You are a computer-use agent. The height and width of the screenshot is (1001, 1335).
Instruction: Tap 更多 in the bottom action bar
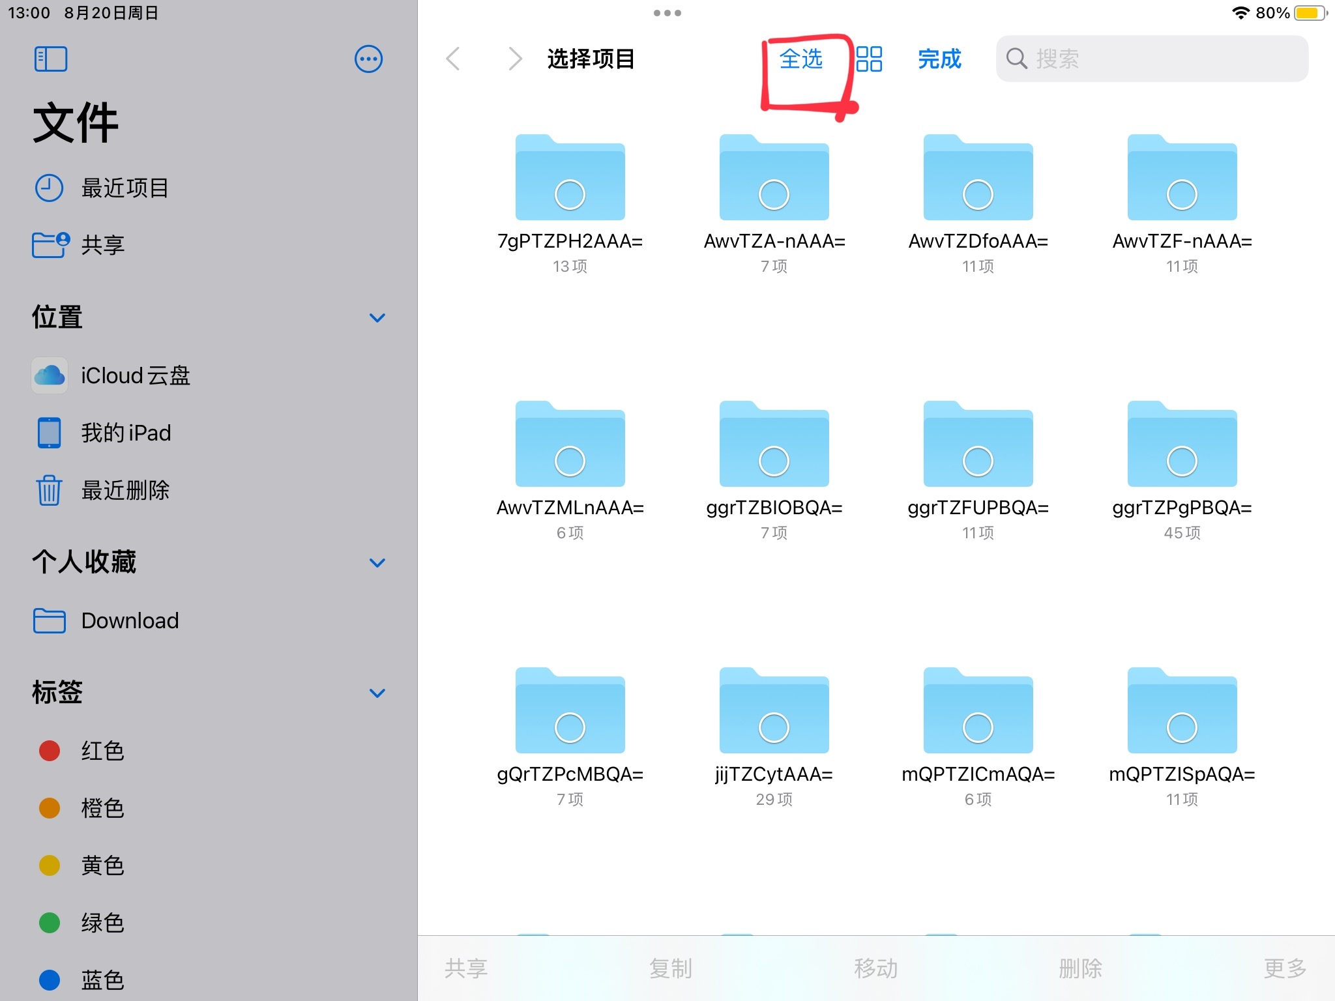coord(1285,968)
